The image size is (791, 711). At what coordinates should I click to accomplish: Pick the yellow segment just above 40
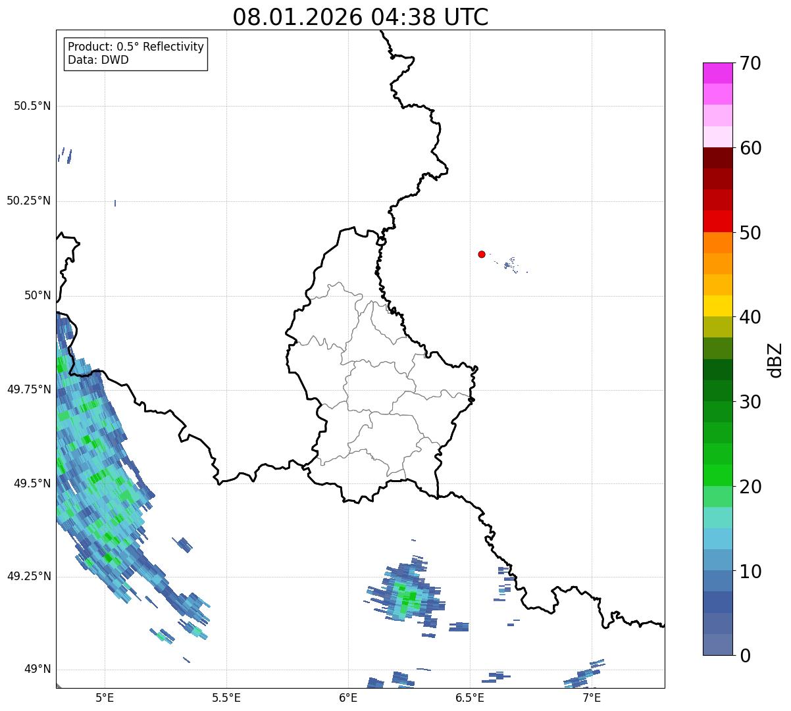coord(717,306)
